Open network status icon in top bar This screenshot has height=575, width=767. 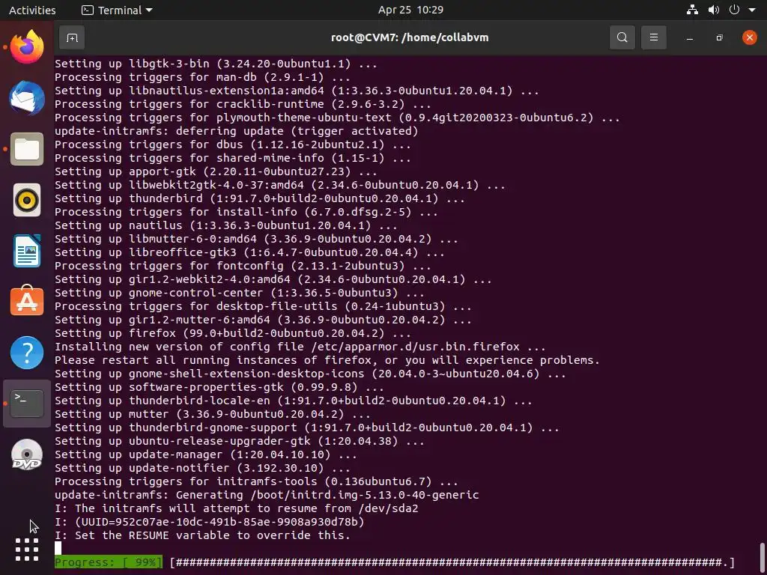point(692,10)
